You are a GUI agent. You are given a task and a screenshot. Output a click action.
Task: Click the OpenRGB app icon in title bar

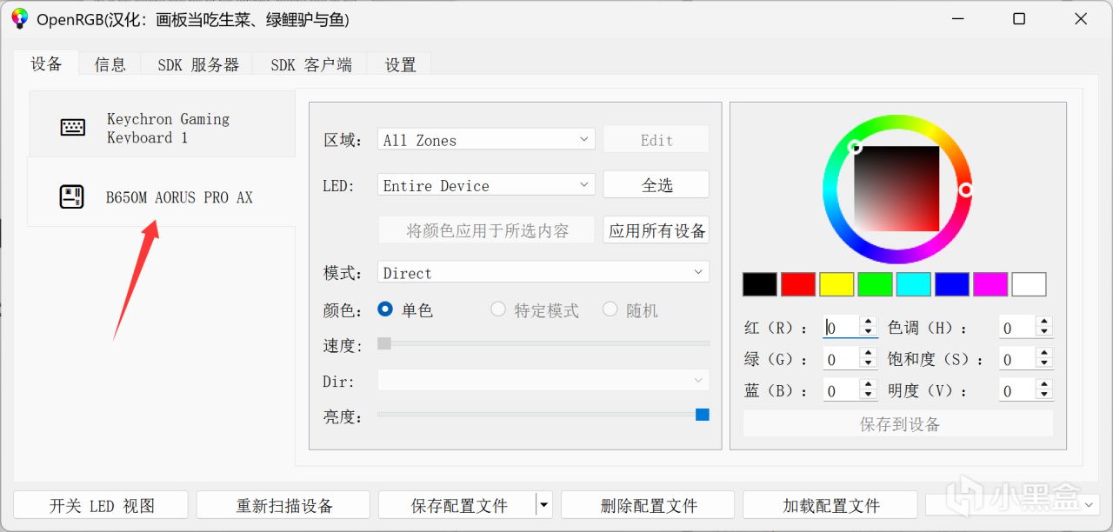click(19, 18)
